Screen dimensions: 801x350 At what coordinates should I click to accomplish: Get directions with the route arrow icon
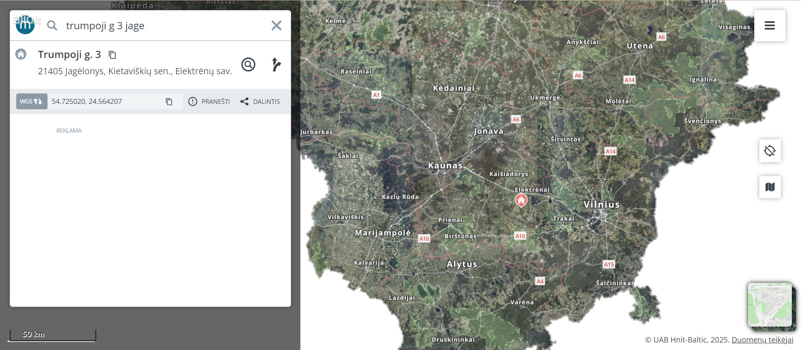click(276, 65)
